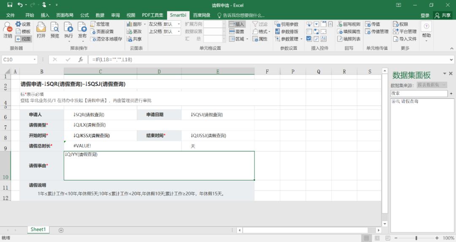The width and height of the screenshot is (456, 242).
Task: Open the 左父格 dropdown
Action: click(179, 24)
